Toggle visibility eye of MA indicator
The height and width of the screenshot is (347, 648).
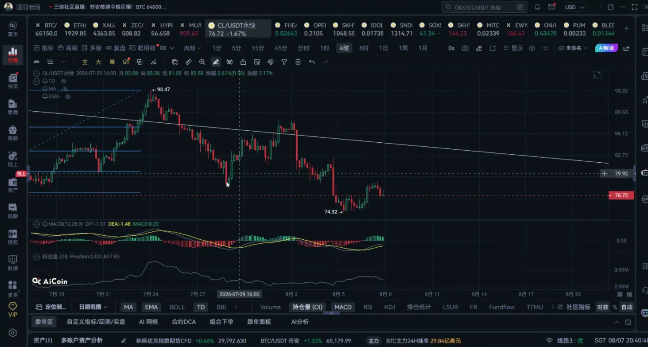[65, 89]
